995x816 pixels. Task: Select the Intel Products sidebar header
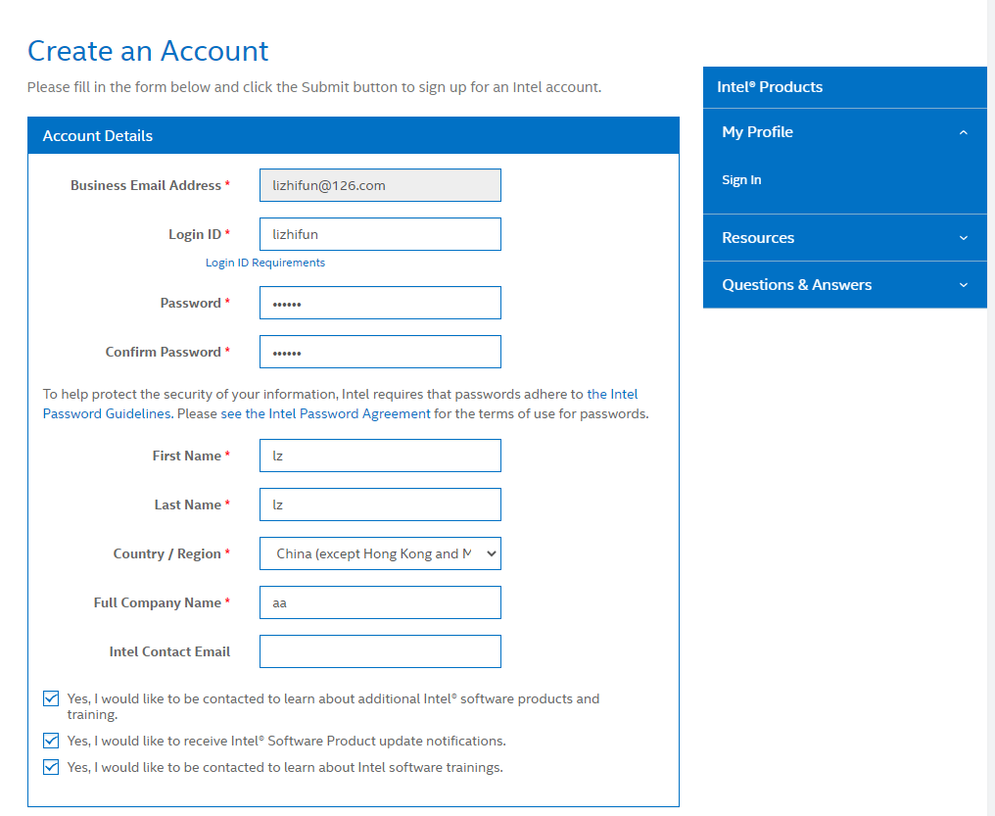(x=844, y=87)
